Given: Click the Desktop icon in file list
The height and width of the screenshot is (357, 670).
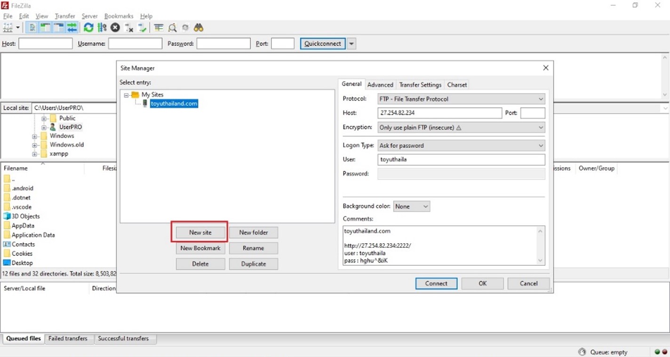Looking at the screenshot, I should click(7, 263).
